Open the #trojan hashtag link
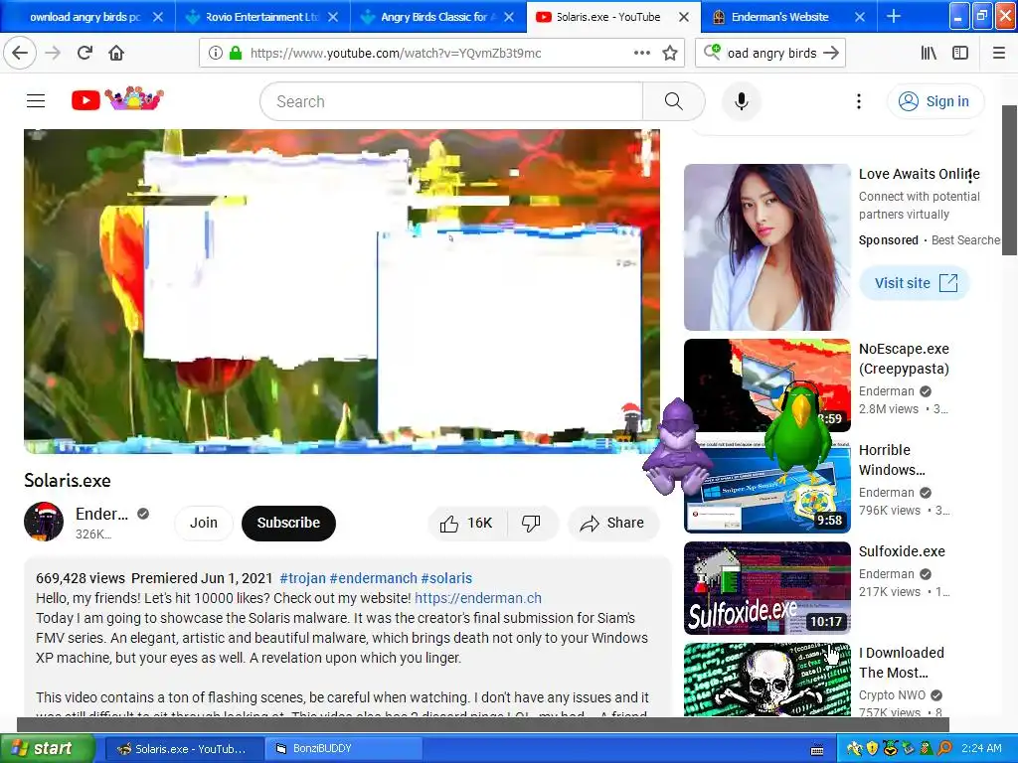Image resolution: width=1018 pixels, height=763 pixels. (302, 578)
